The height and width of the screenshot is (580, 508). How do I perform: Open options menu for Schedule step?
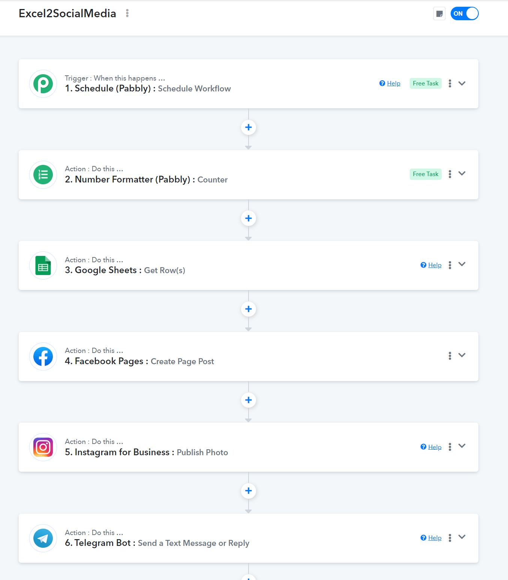click(450, 83)
